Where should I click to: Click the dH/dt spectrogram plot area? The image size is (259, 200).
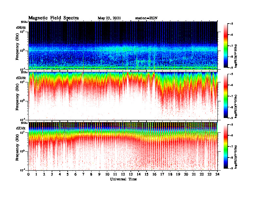(123, 45)
